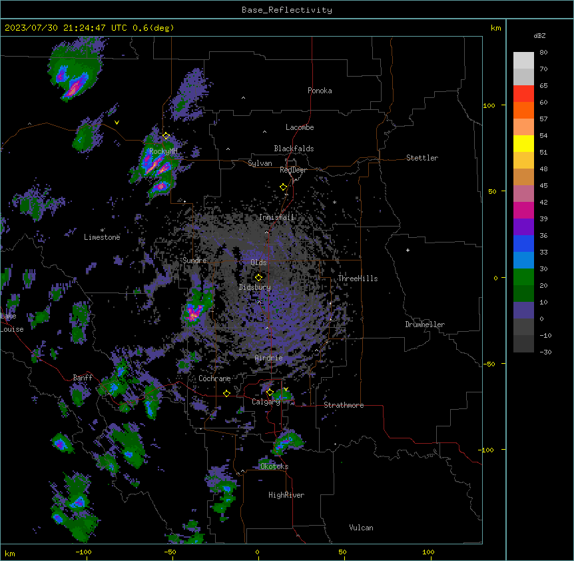574x561 pixels.
Task: Click the 80 dBZ white color swatch
Action: pos(523,61)
